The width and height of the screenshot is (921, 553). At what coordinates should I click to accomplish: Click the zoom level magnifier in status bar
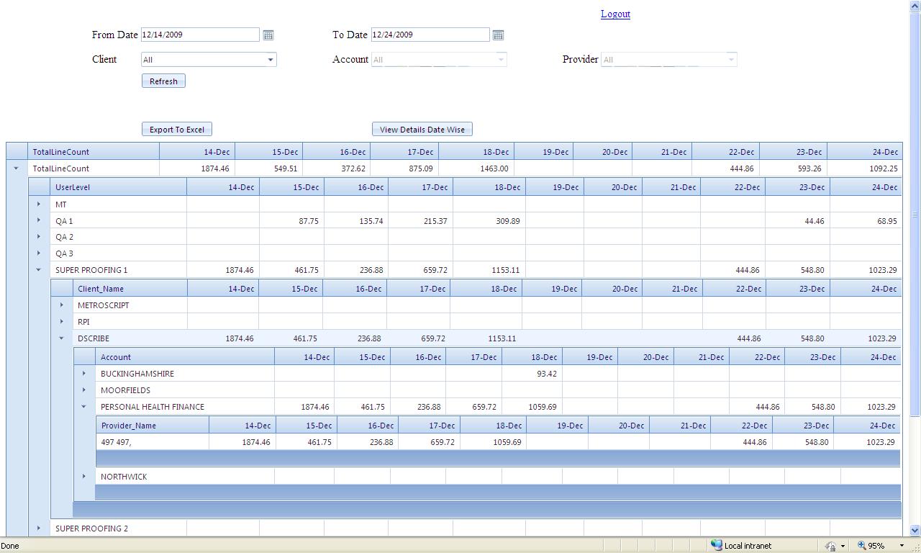coord(861,546)
